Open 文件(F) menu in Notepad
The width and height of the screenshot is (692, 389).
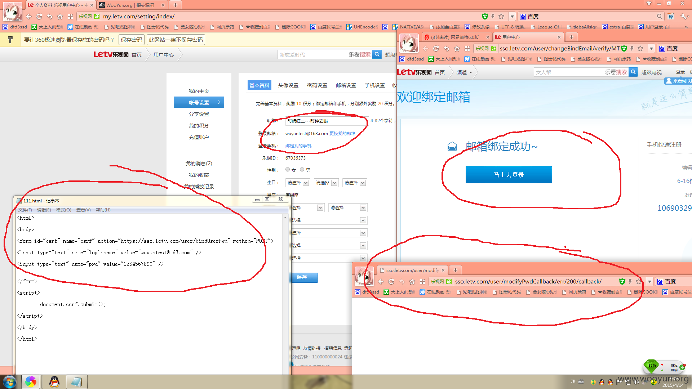pyautogui.click(x=25, y=210)
